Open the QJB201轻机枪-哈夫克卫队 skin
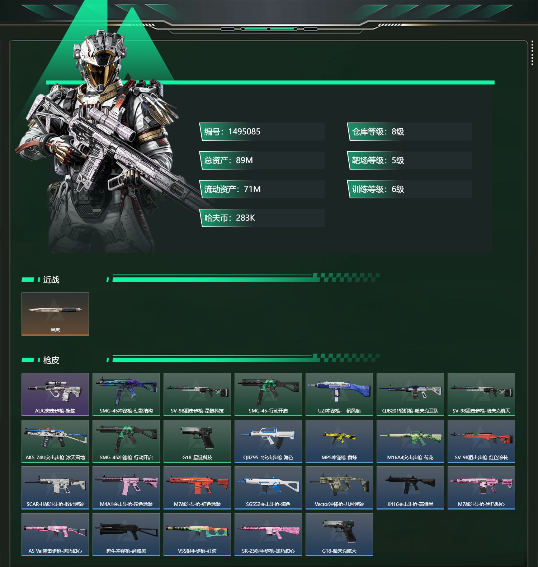Viewport: 538px width, 567px height. [x=410, y=395]
